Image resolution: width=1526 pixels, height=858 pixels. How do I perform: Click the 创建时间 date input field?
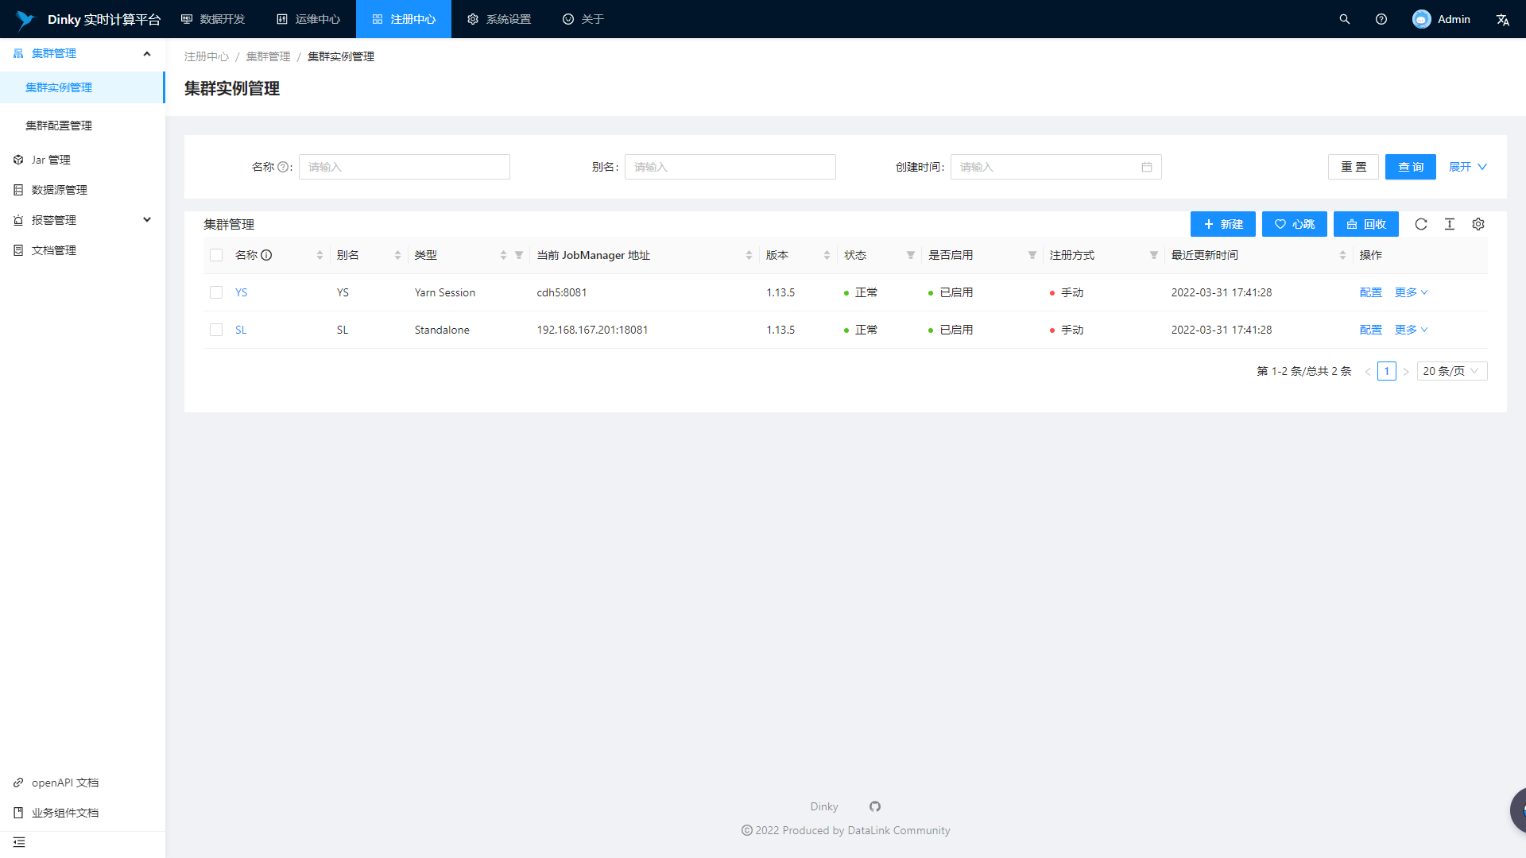click(x=1056, y=167)
